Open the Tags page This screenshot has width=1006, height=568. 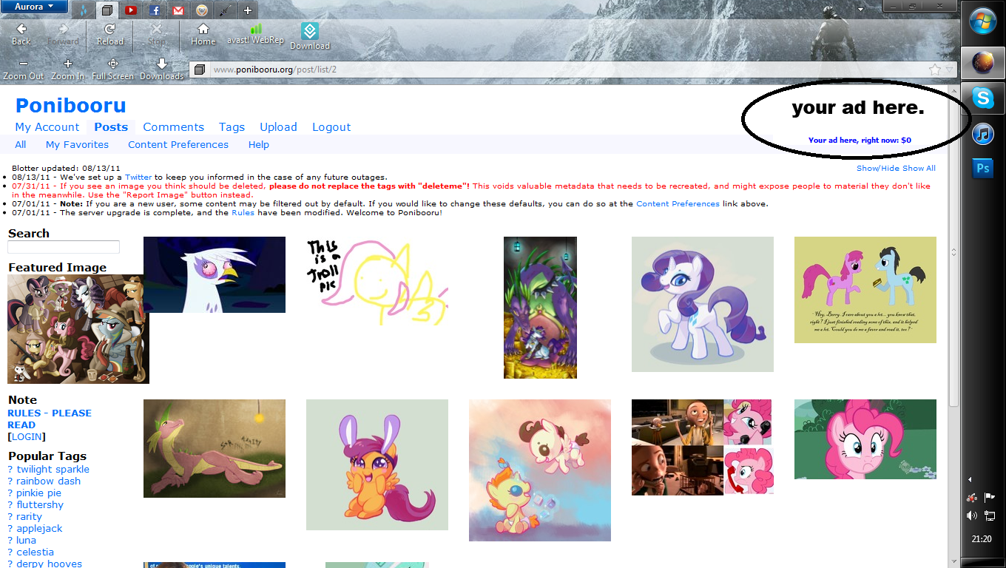tap(232, 127)
